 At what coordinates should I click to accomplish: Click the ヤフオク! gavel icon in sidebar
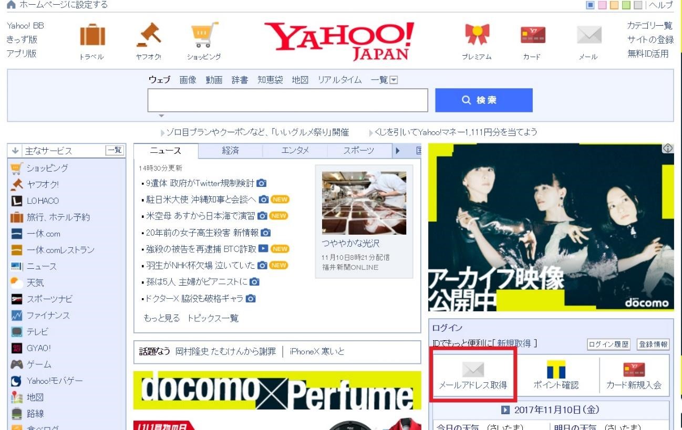point(17,184)
